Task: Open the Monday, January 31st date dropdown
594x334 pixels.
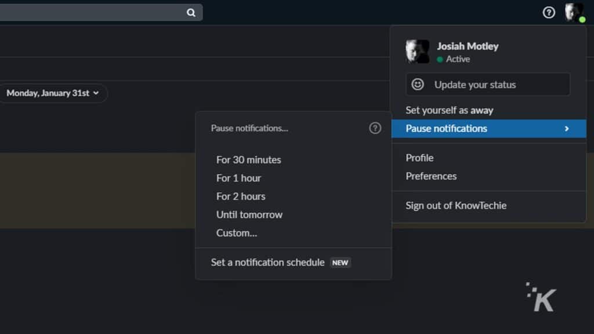Action: click(53, 93)
